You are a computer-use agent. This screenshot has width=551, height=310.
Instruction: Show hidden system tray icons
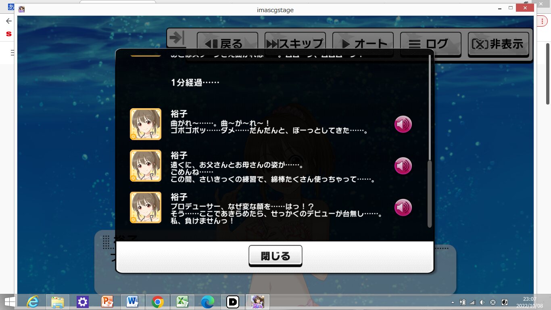pyautogui.click(x=453, y=302)
